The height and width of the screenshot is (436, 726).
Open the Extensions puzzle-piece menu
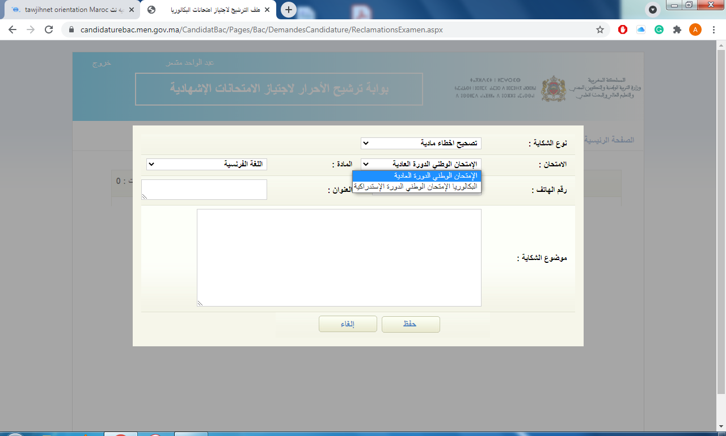[677, 30]
